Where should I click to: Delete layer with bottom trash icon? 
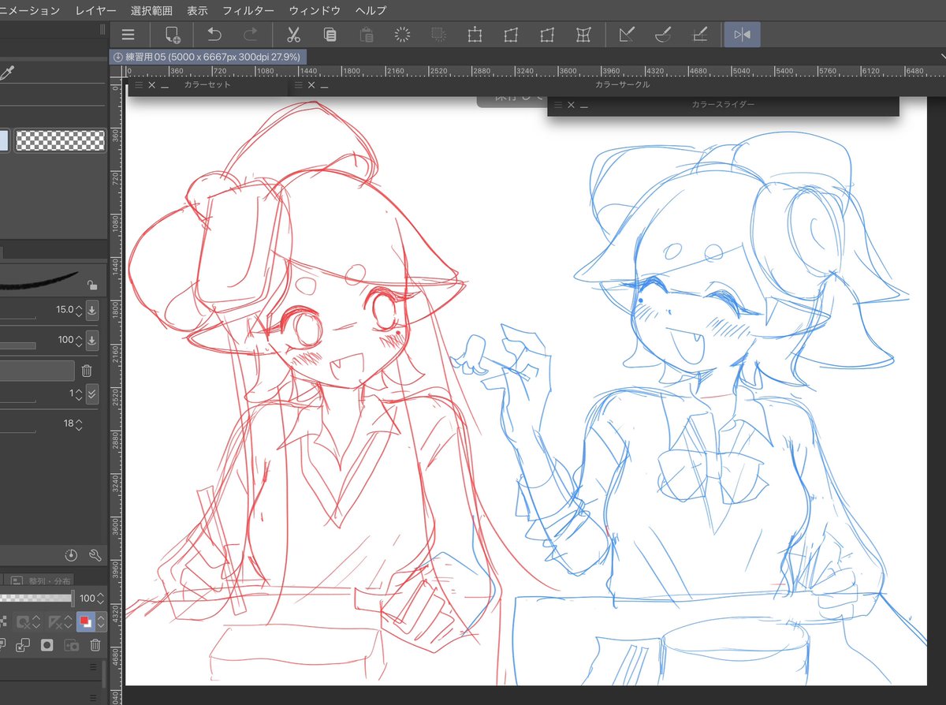95,645
